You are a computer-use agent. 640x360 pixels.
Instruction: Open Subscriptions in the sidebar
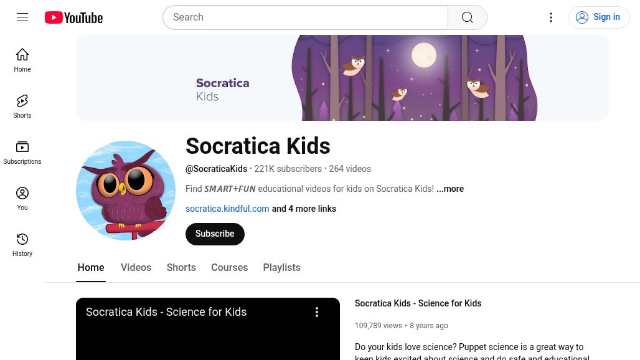(x=22, y=153)
